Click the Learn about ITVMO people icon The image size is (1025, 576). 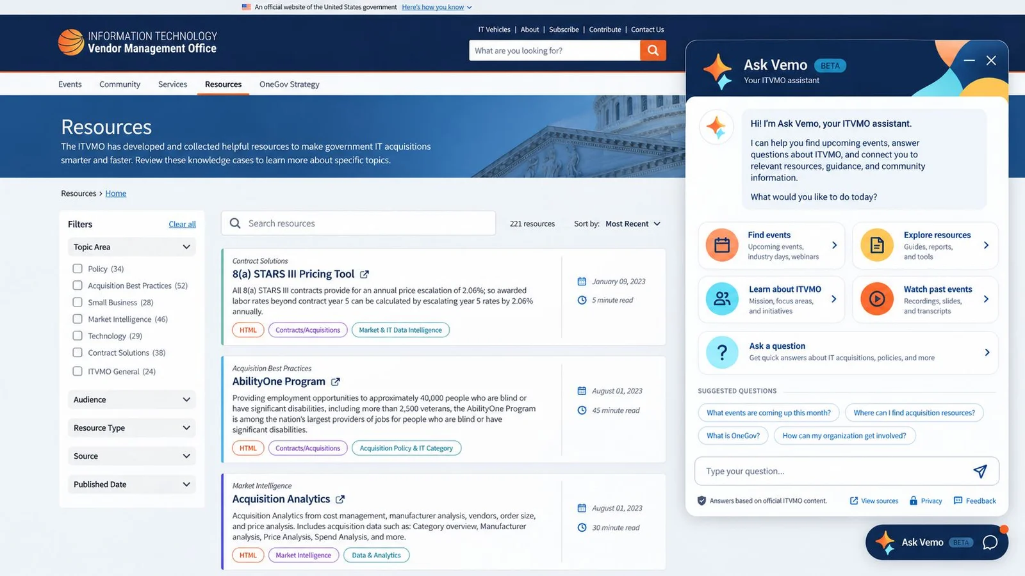[722, 299]
